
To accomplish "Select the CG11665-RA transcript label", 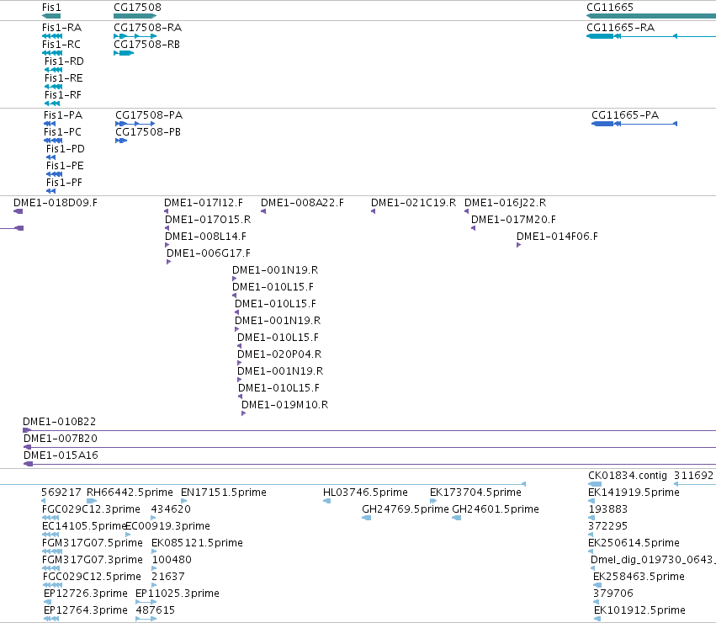I will click(x=621, y=28).
